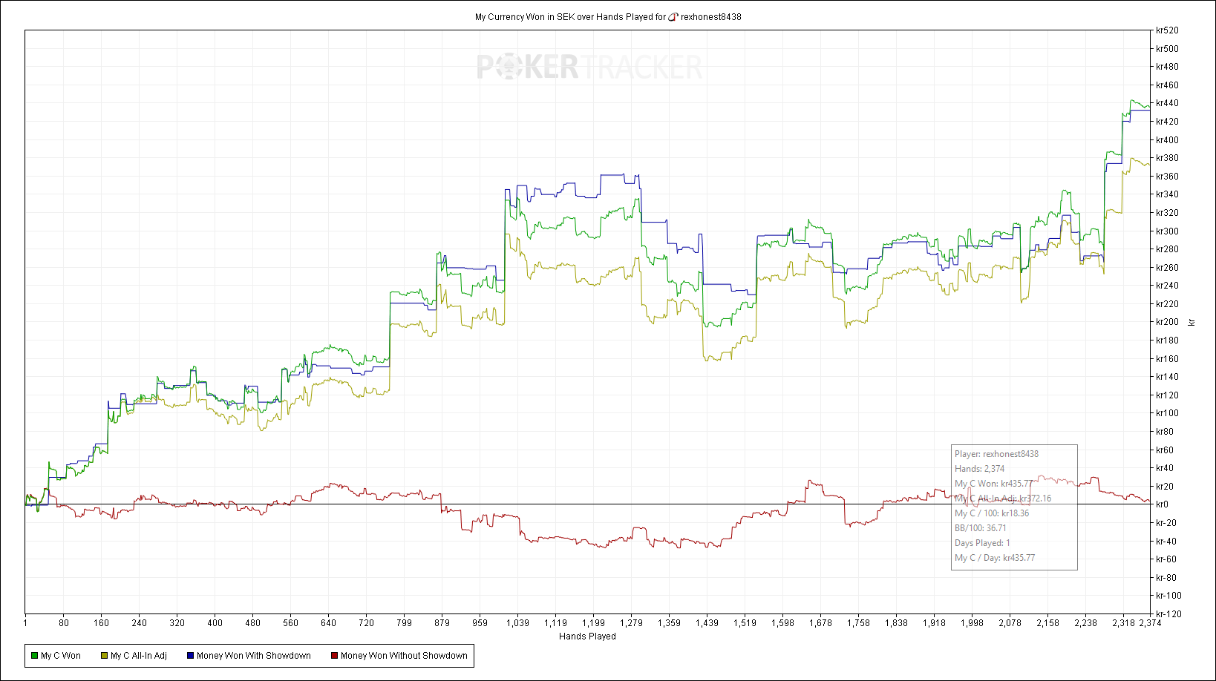Screen dimensions: 1216x681
Task: Click the blue Money Won With Showdown swatch
Action: (191, 656)
